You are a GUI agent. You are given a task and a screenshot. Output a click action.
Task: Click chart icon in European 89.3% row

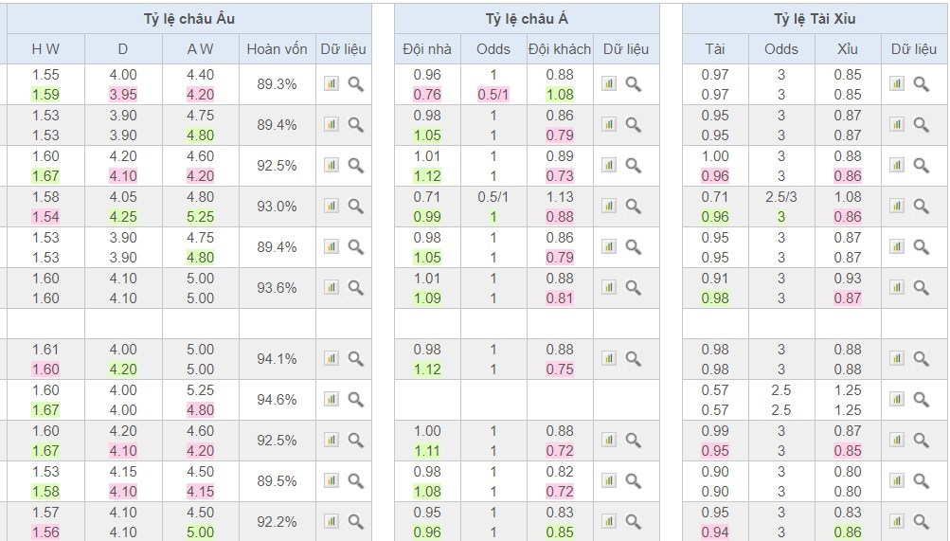pos(331,84)
